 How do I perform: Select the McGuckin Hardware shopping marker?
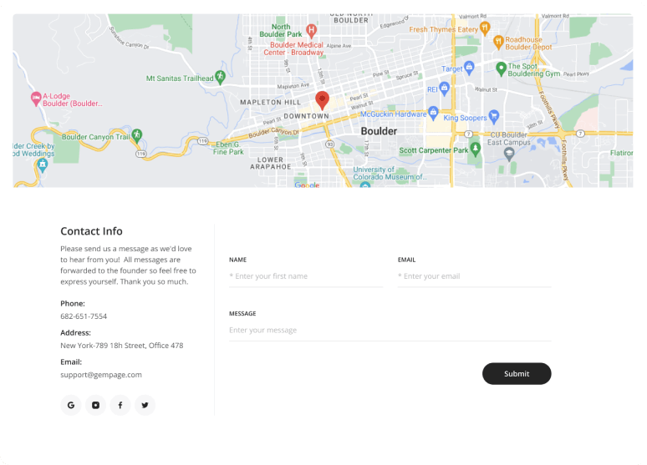pos(433,113)
